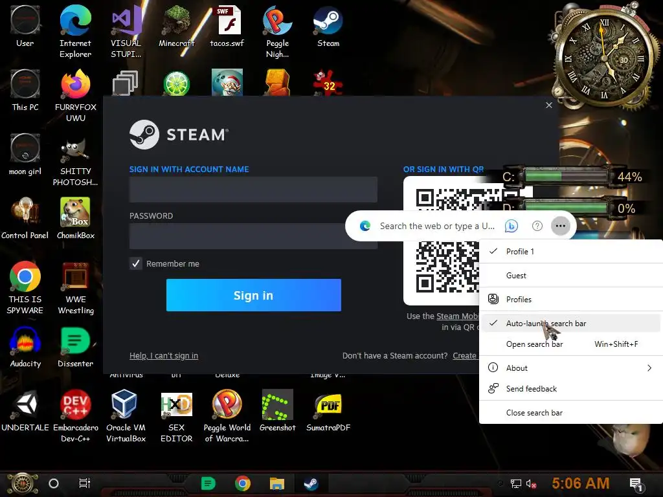Click Help, I can't sign in link

click(164, 356)
